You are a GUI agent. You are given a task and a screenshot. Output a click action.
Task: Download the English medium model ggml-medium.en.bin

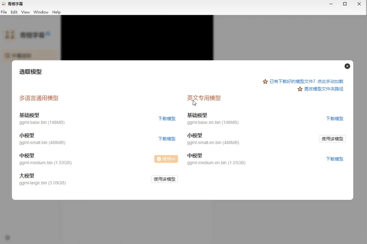pos(334,158)
